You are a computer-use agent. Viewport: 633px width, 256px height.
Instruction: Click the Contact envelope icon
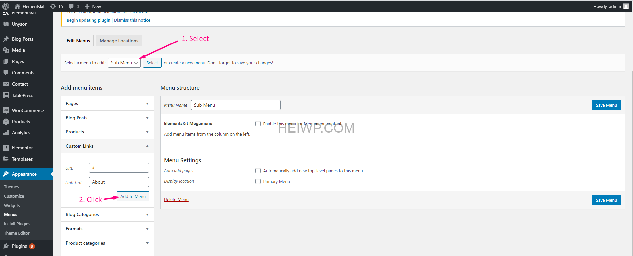(x=6, y=84)
